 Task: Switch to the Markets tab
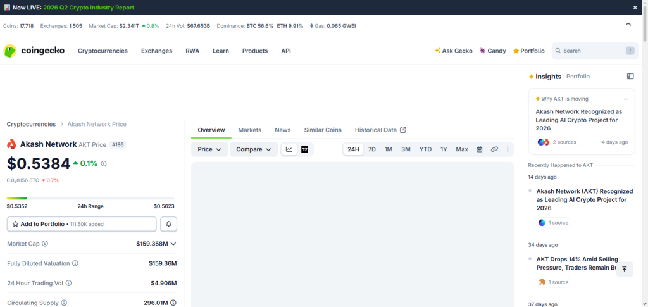click(249, 130)
